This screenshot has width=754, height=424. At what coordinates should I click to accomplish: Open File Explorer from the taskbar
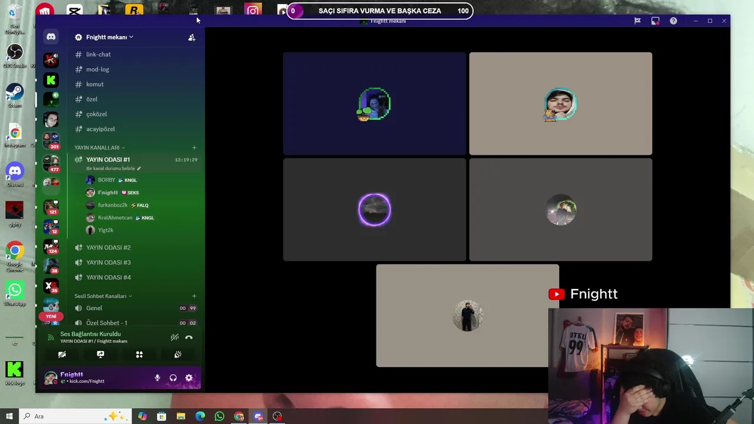point(181,416)
